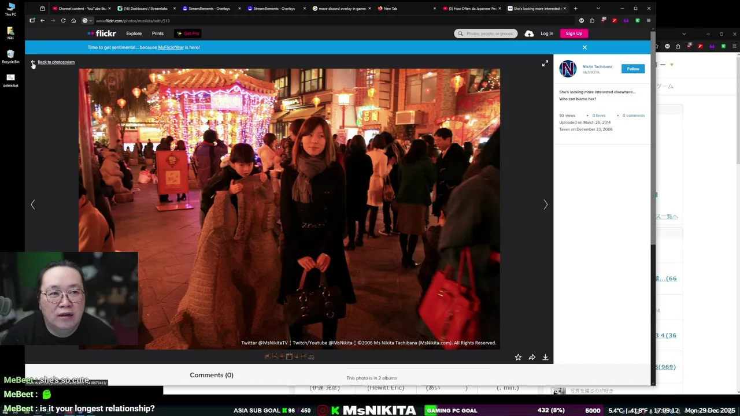Click the 0 faves link
The height and width of the screenshot is (416, 740).
click(x=599, y=116)
